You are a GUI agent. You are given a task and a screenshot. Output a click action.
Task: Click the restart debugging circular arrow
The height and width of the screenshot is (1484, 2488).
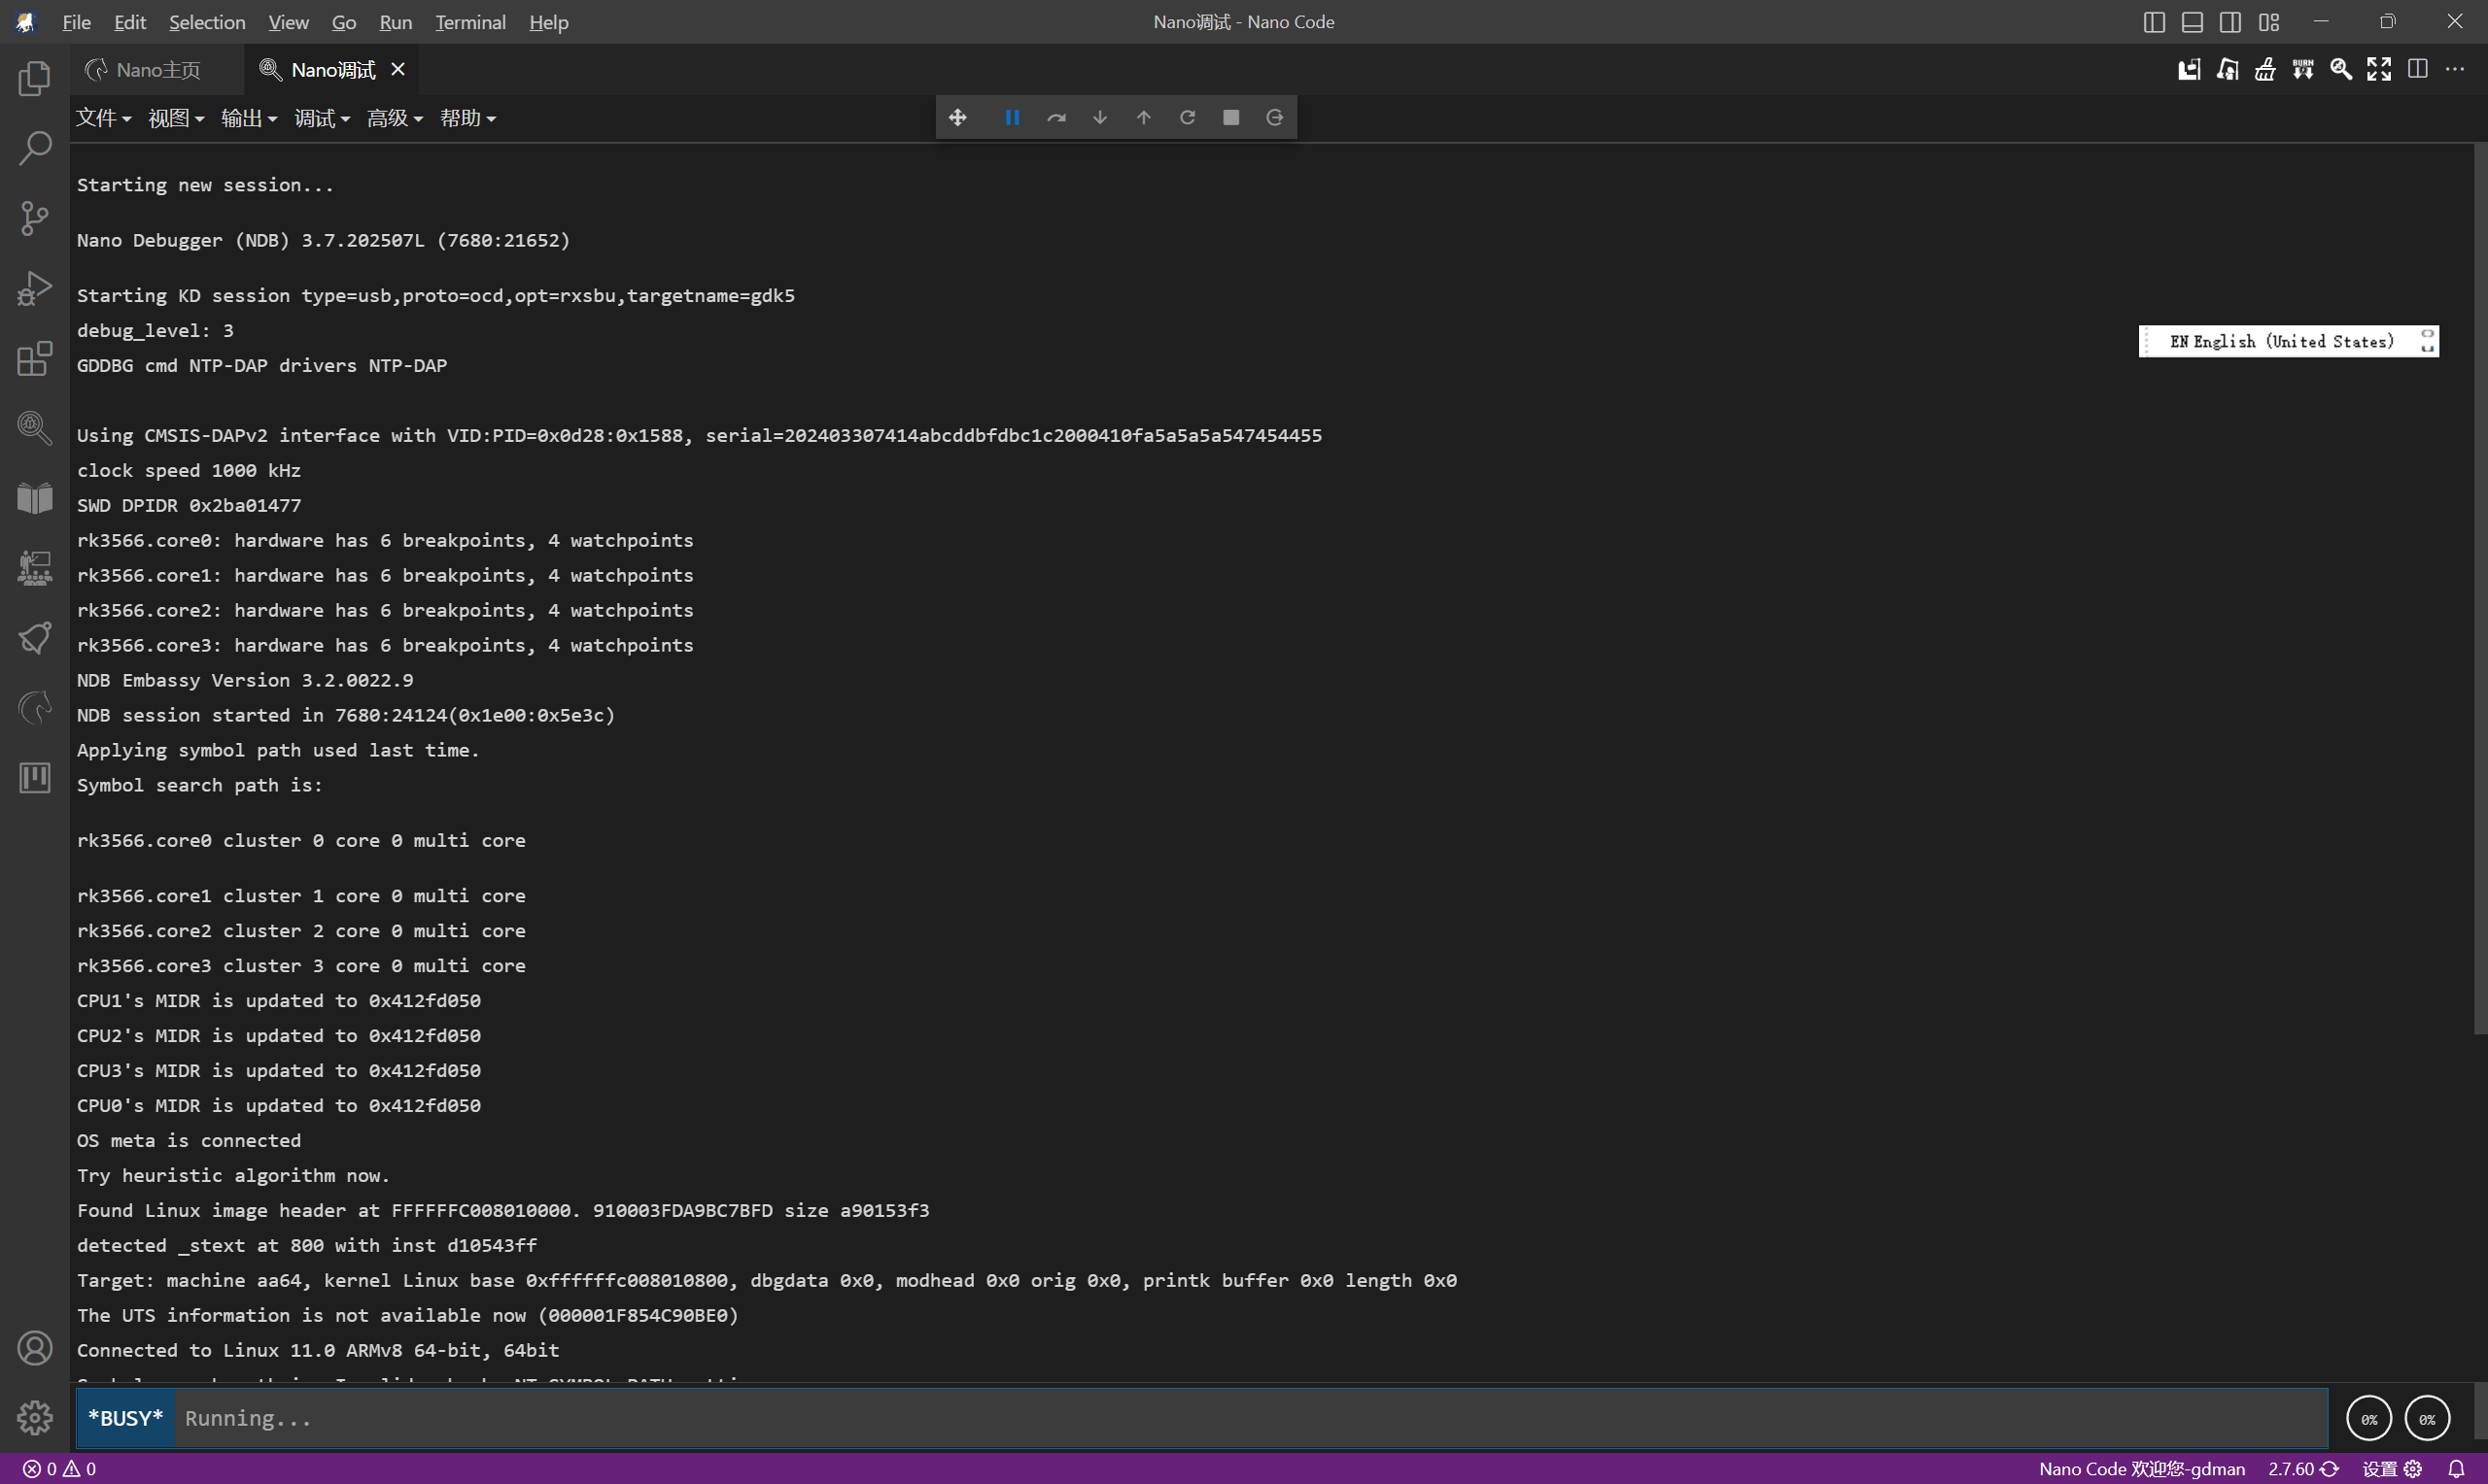click(x=1187, y=118)
